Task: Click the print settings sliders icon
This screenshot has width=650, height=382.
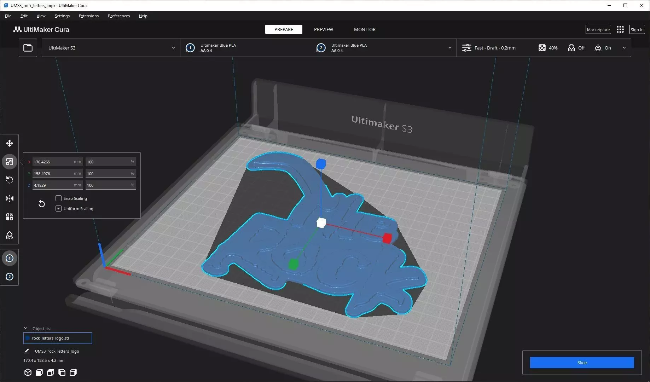Action: click(x=467, y=48)
